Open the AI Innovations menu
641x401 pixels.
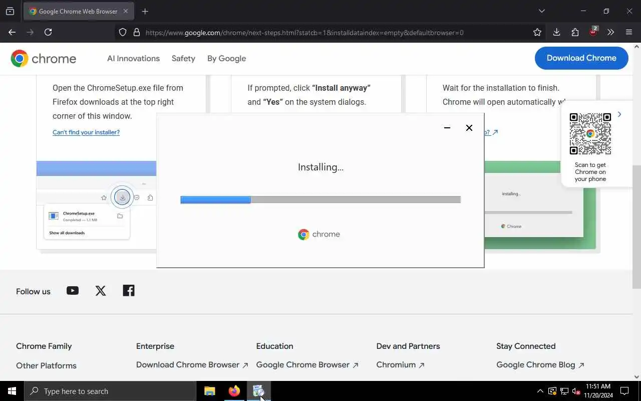(x=133, y=58)
